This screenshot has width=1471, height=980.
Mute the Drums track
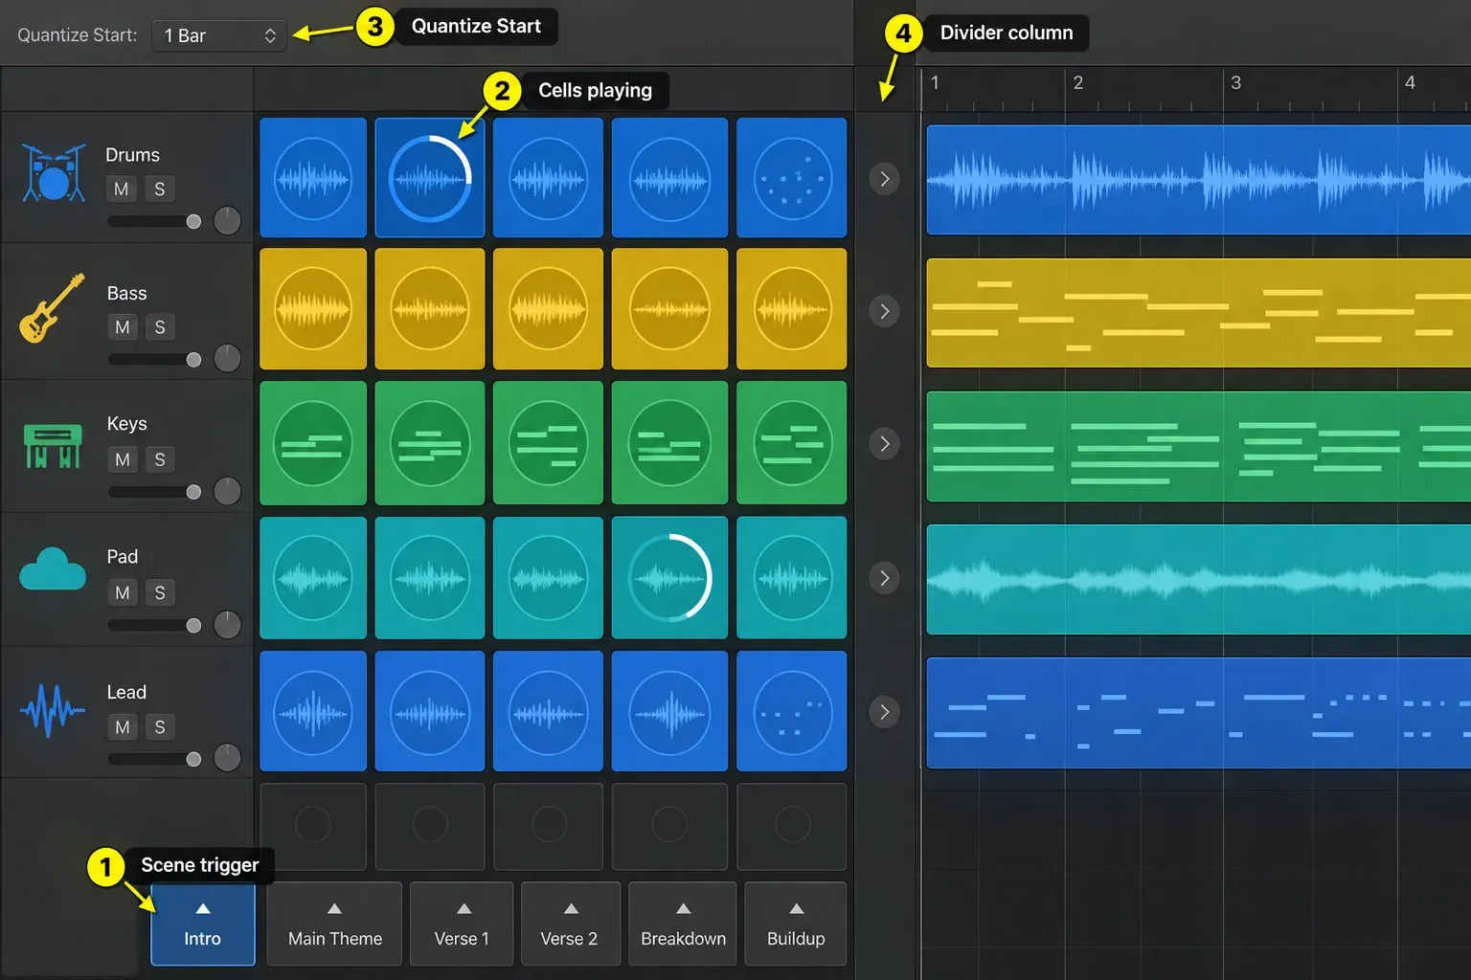122,189
